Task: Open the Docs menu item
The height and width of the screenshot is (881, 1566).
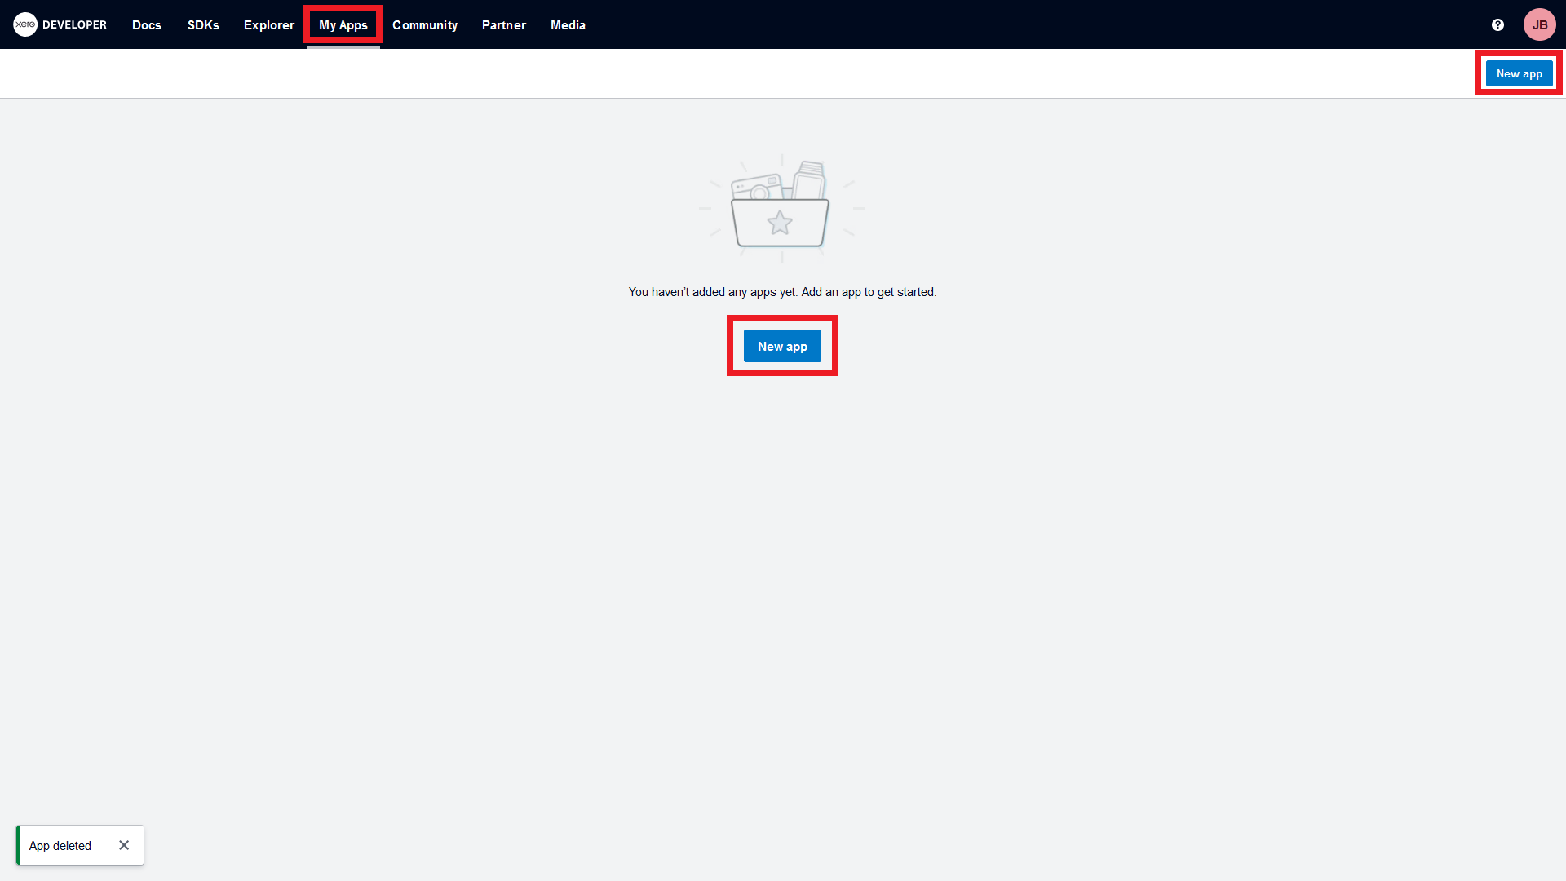Action: click(147, 24)
